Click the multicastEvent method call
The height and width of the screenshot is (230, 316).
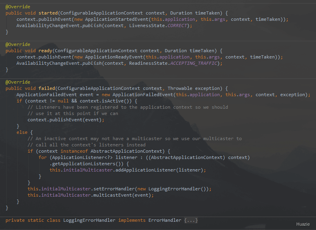coord(112,195)
